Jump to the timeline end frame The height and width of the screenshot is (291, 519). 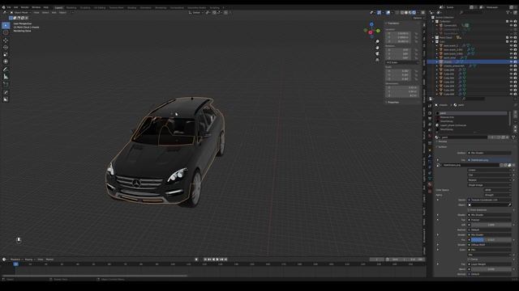(x=225, y=259)
